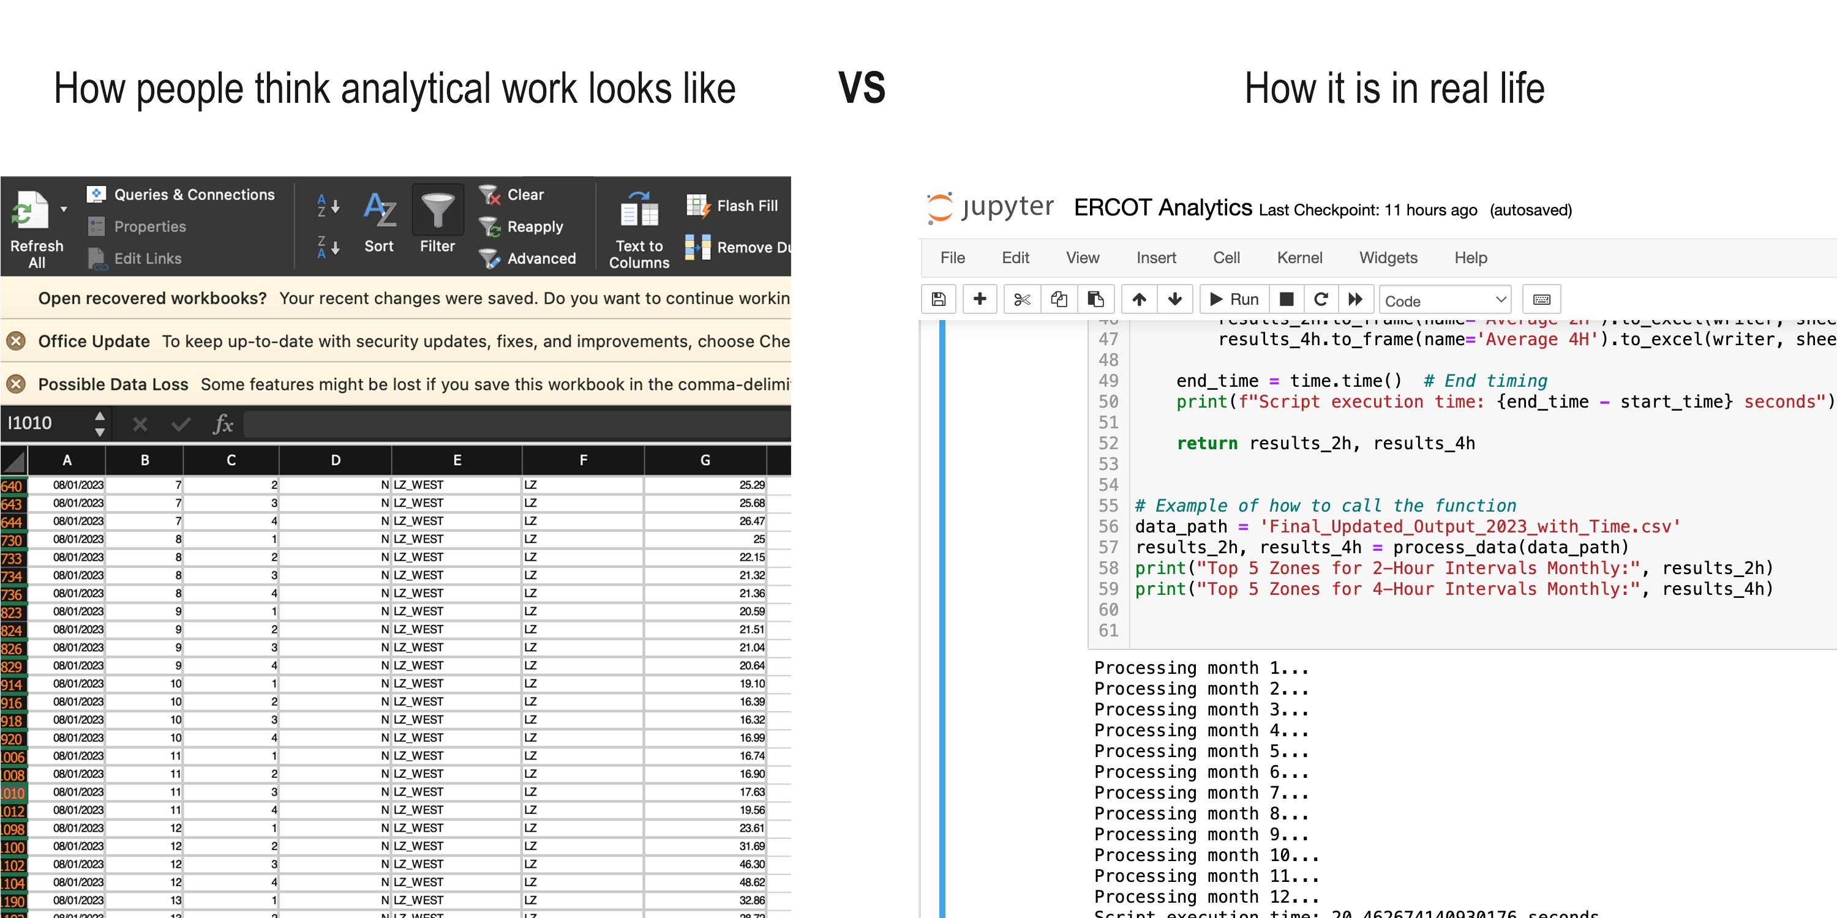The image size is (1837, 918).
Task: Click code line 56 with data_path assignment
Action: coord(1408,527)
